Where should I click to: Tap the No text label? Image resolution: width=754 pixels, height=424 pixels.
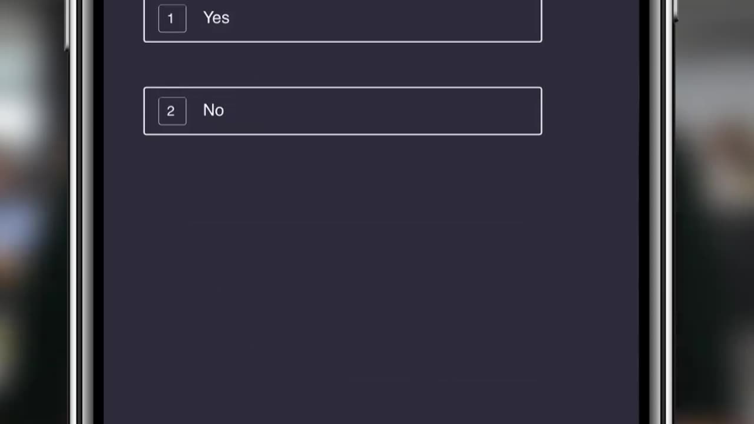click(213, 110)
